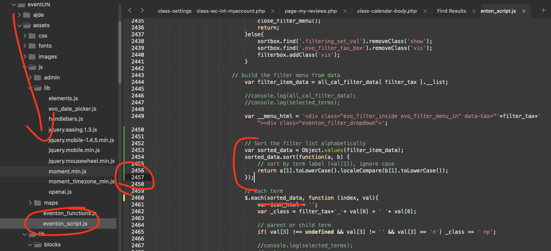The image size is (551, 251).
Task: Click line number 2457 in the gutter
Action: pos(137,177)
